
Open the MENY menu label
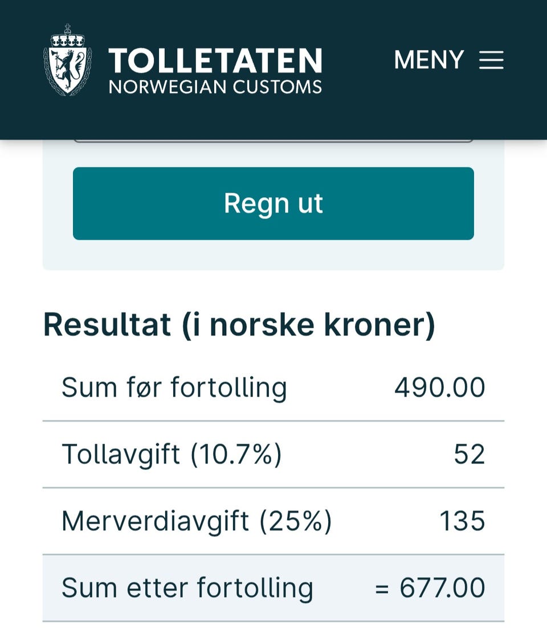429,60
